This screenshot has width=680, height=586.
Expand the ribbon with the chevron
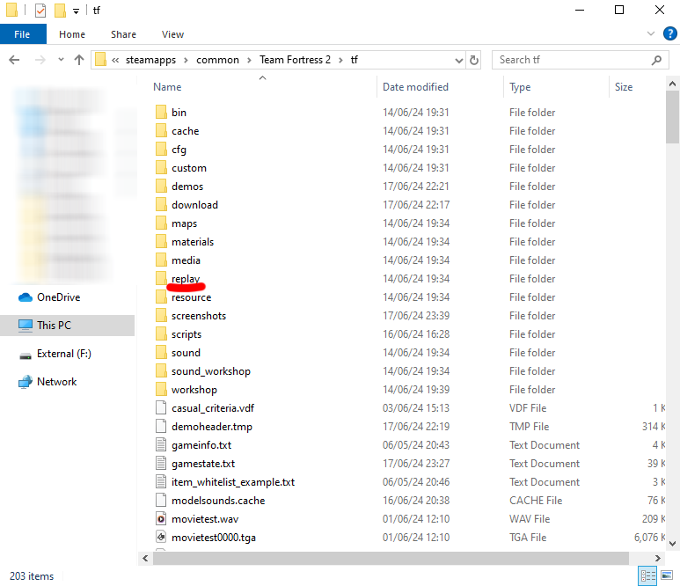pyautogui.click(x=650, y=33)
